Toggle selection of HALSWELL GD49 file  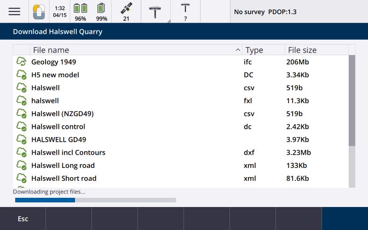(58, 139)
